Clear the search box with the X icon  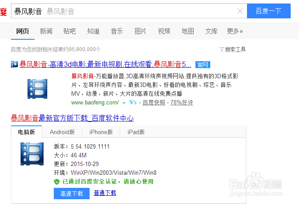(x=240, y=11)
